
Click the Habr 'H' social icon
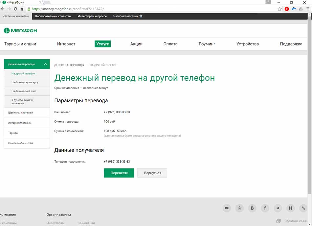[291, 208]
